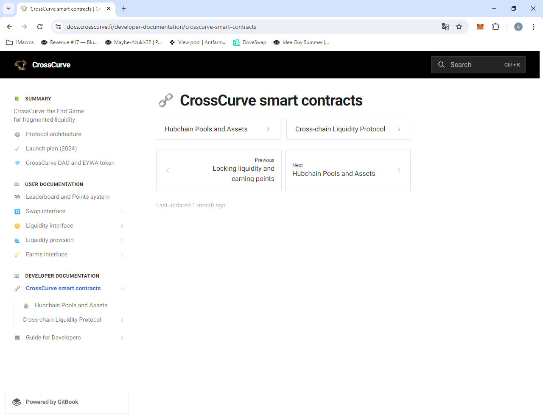Expand the Liquidity interface section
Screen dimensions: 543x417
122,226
